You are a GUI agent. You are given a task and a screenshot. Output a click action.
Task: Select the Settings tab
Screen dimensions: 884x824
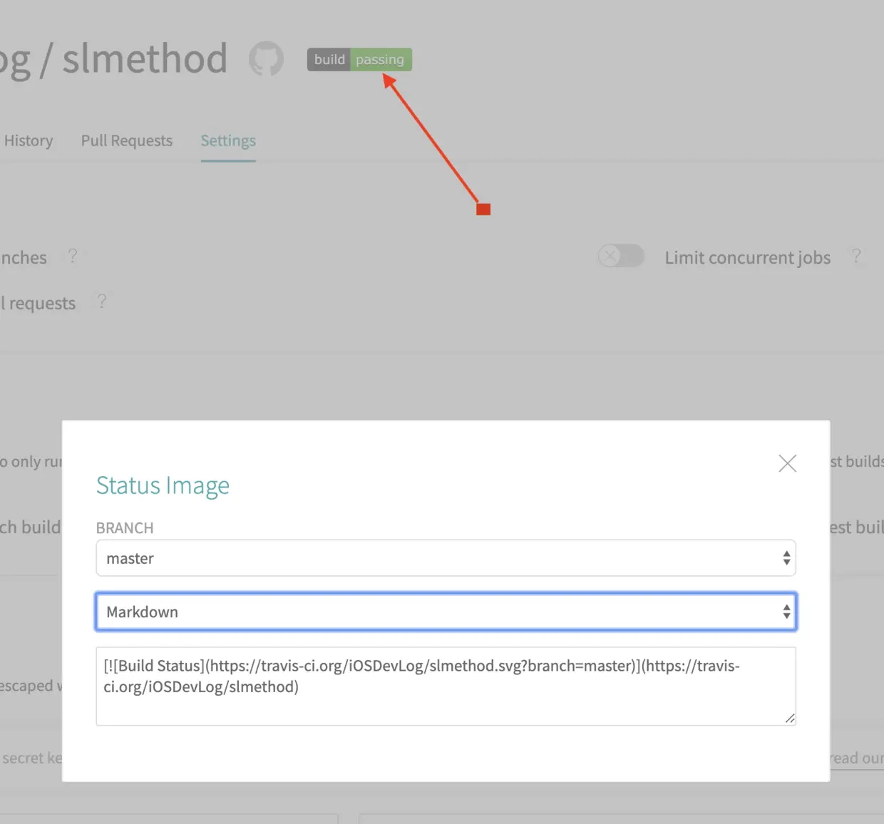coord(227,140)
